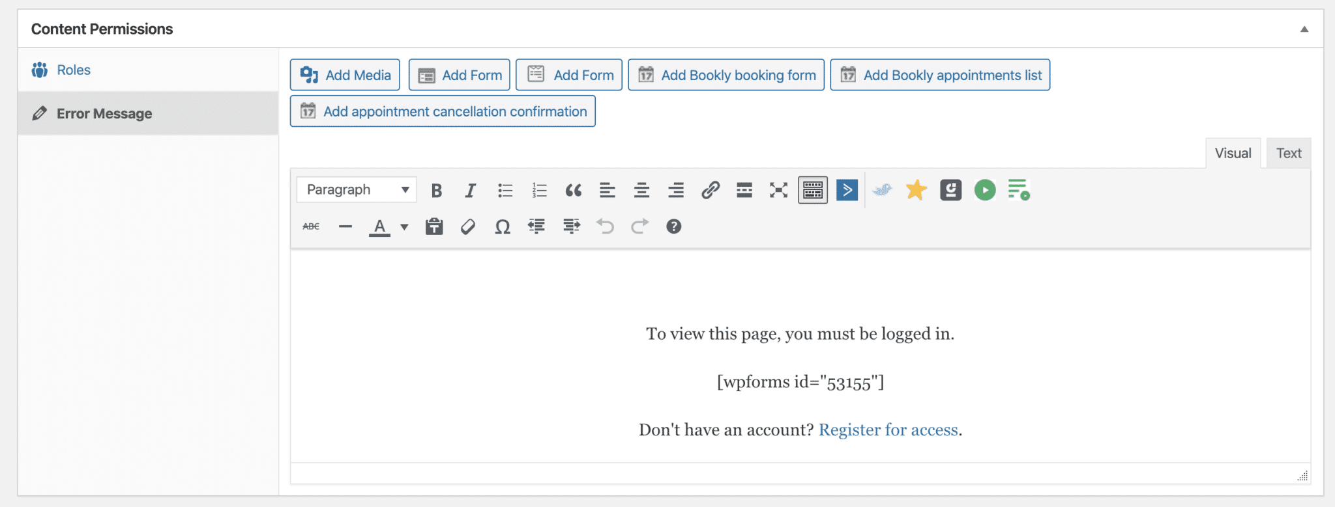Click Add Bookly booking form
Screen dimensions: 1335x507
pyautogui.click(x=726, y=75)
